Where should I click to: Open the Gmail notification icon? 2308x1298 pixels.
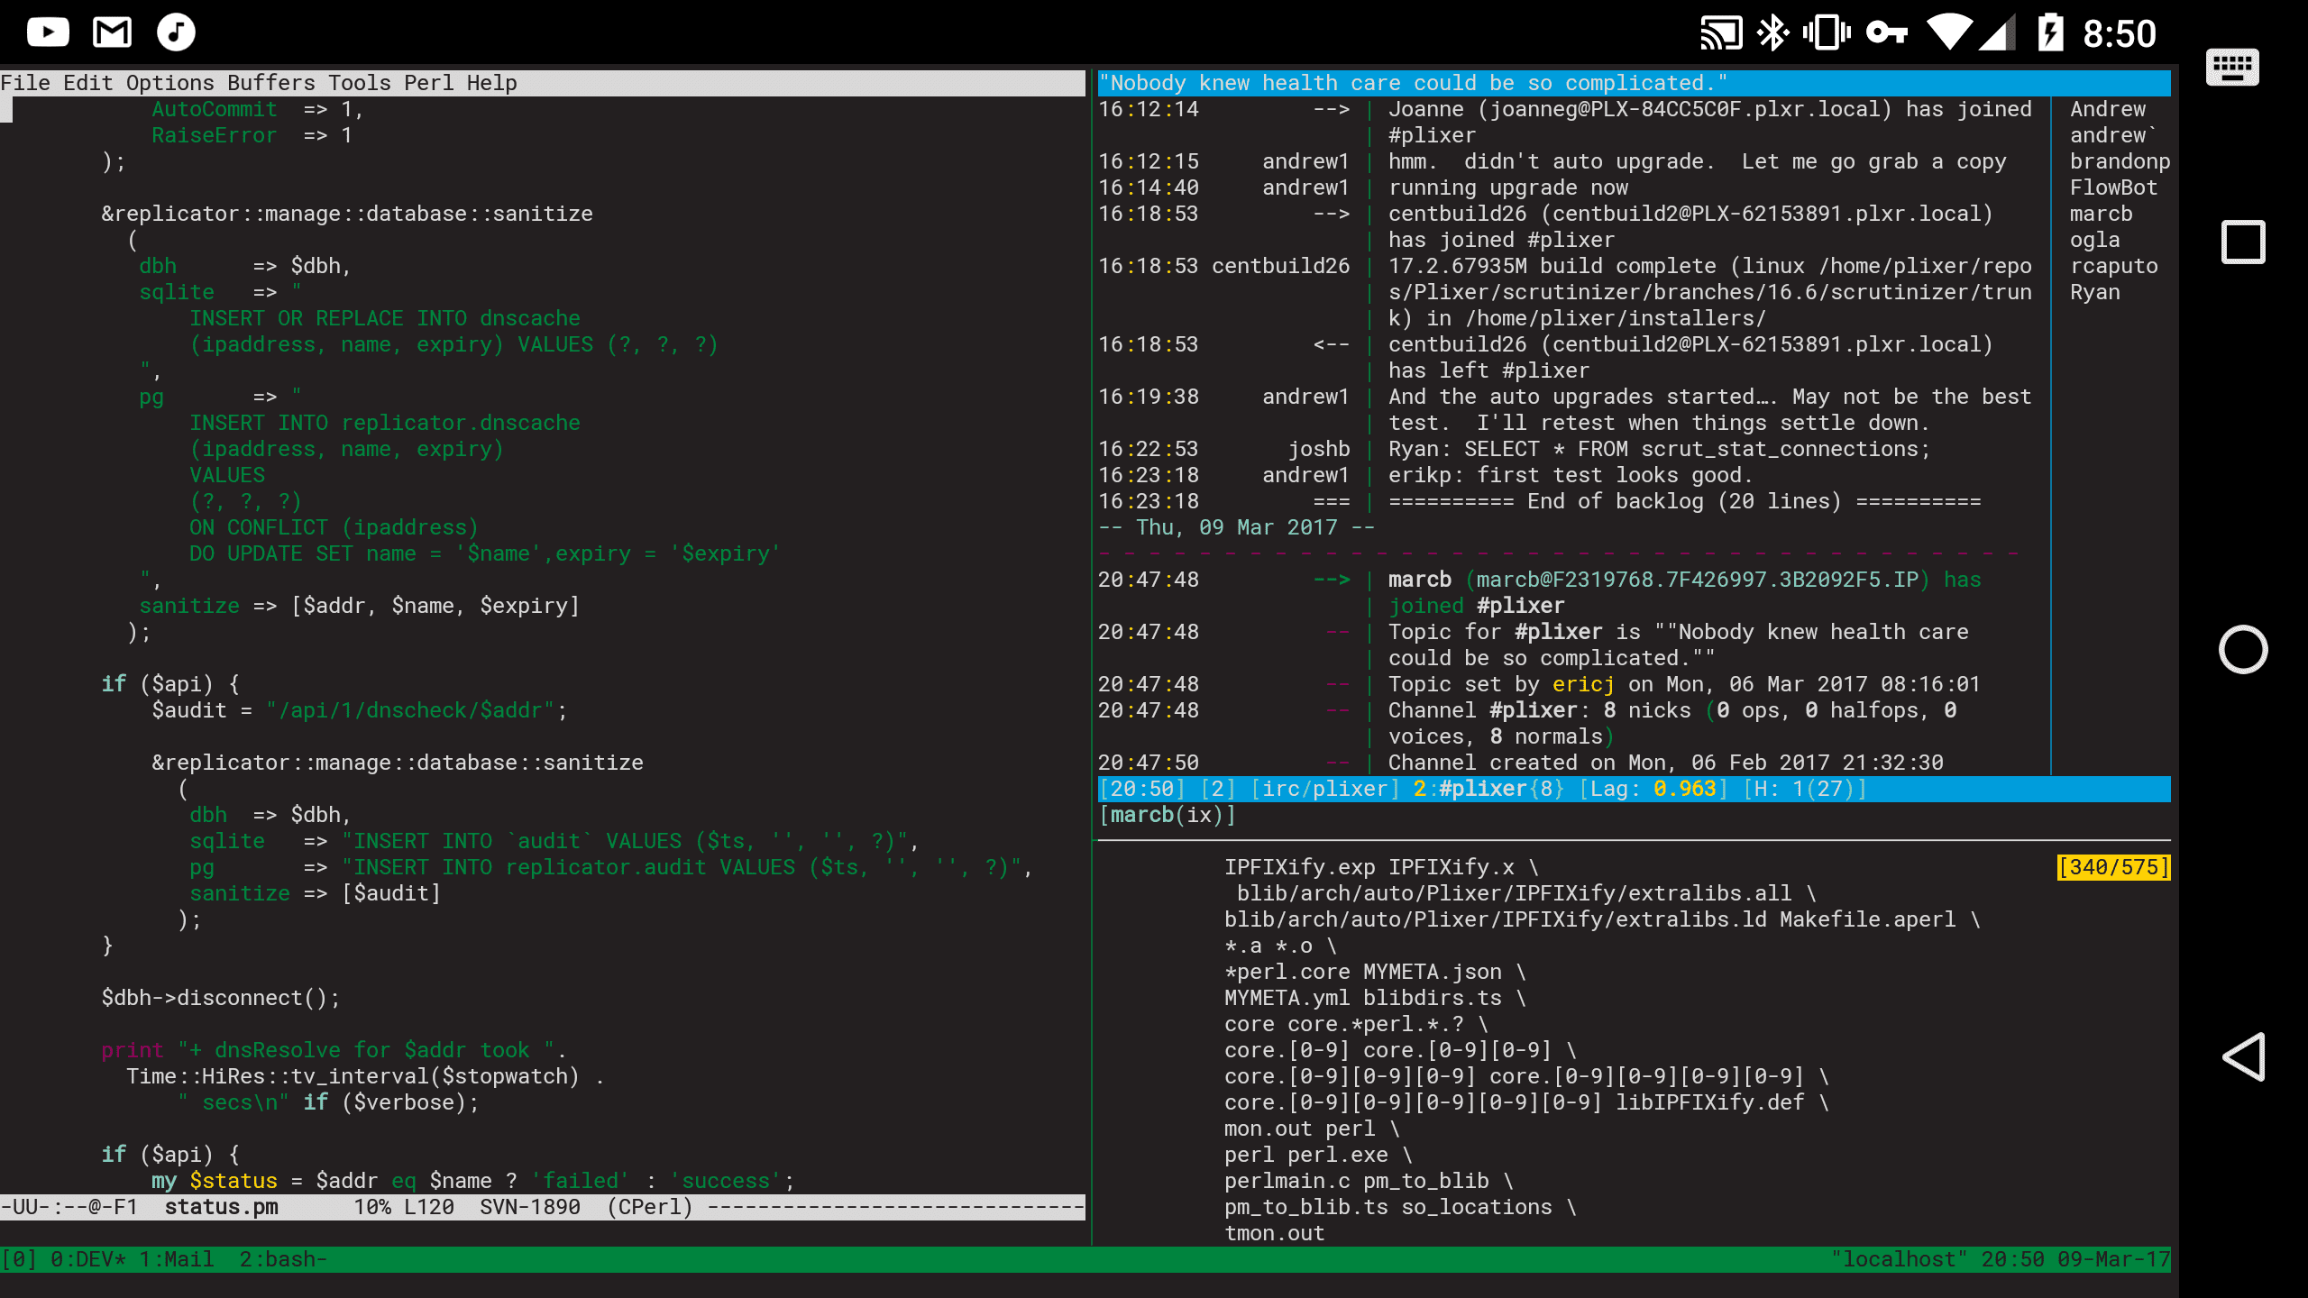click(112, 32)
